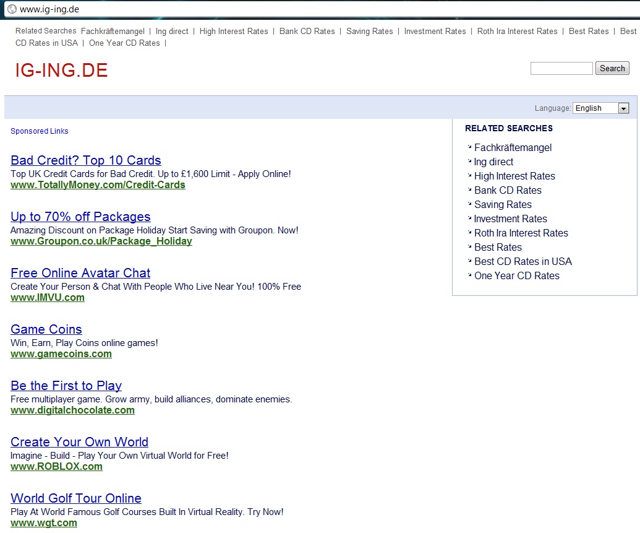This screenshot has width=640, height=533.
Task: Click arrow bullet beside Best CD Rates in USA
Action: [470, 261]
